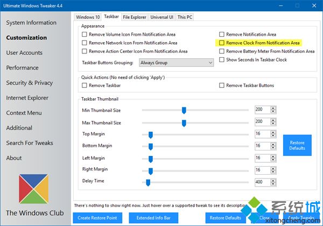Click the Top Margin value field

pos(263,134)
